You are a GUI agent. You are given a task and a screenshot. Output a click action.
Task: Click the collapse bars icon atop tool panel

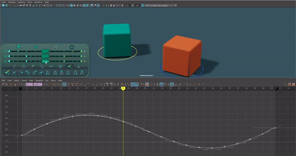point(18,47)
